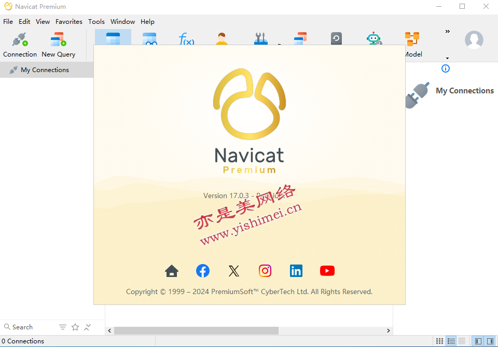Open the Favorites menu
The height and width of the screenshot is (347, 498).
point(69,22)
